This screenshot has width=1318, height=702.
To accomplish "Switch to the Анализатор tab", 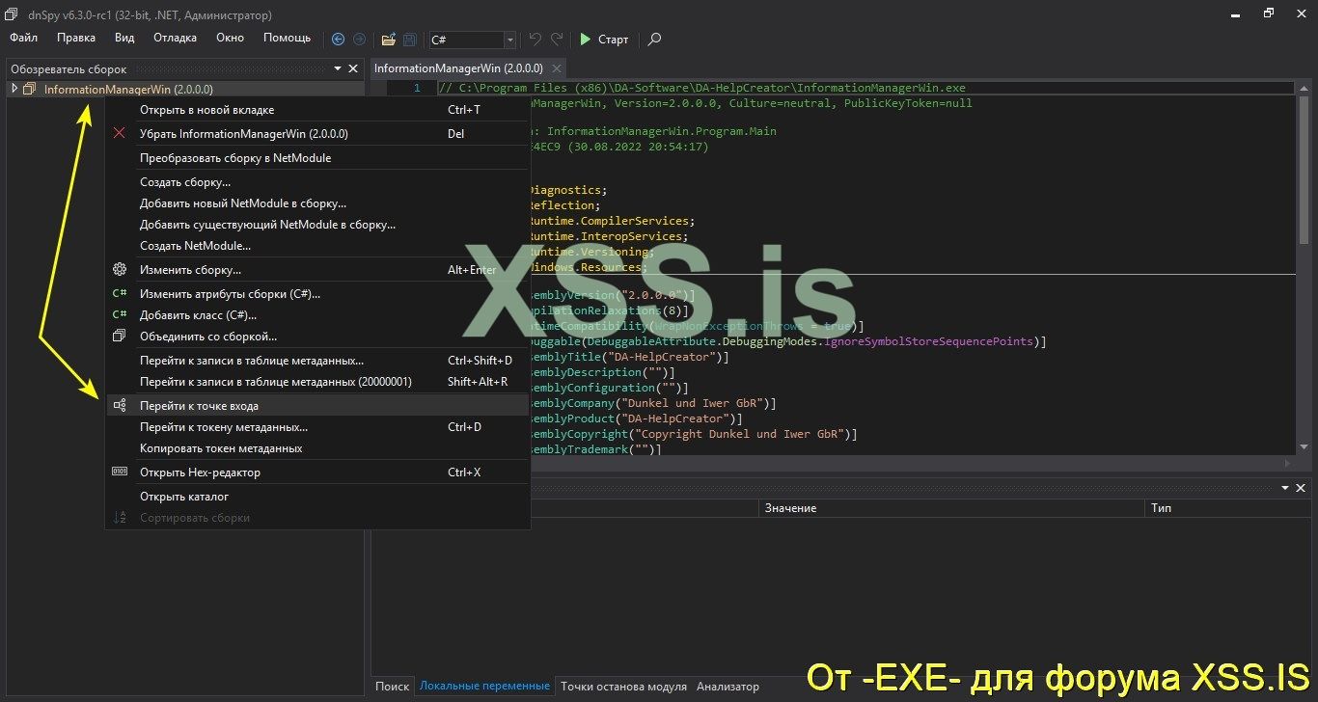I will [x=727, y=686].
